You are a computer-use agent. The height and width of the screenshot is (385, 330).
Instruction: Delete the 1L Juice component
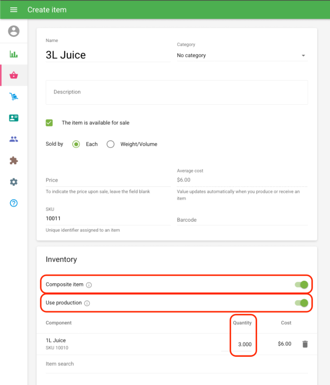pyautogui.click(x=305, y=344)
